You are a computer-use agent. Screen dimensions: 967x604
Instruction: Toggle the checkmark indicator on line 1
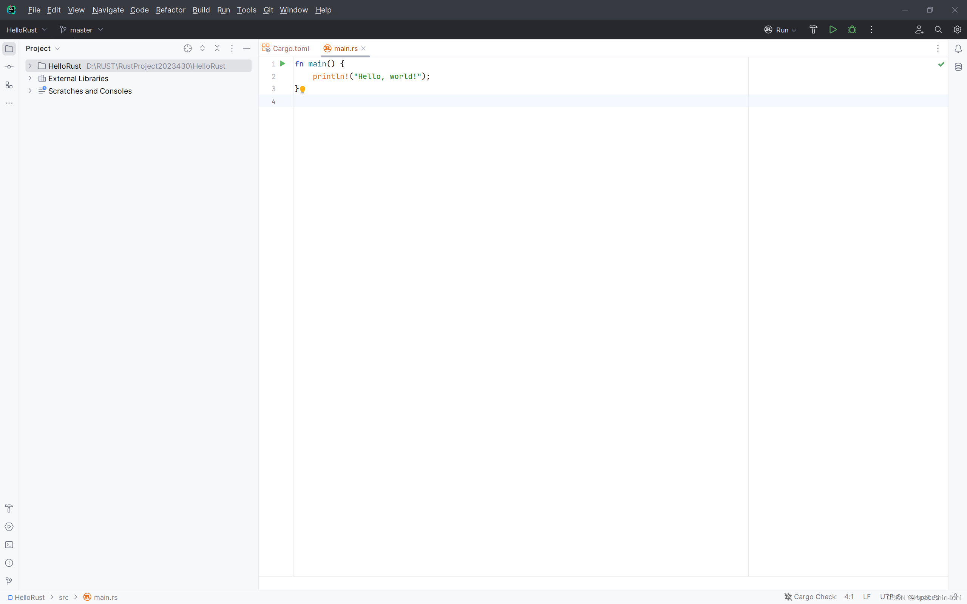point(941,64)
